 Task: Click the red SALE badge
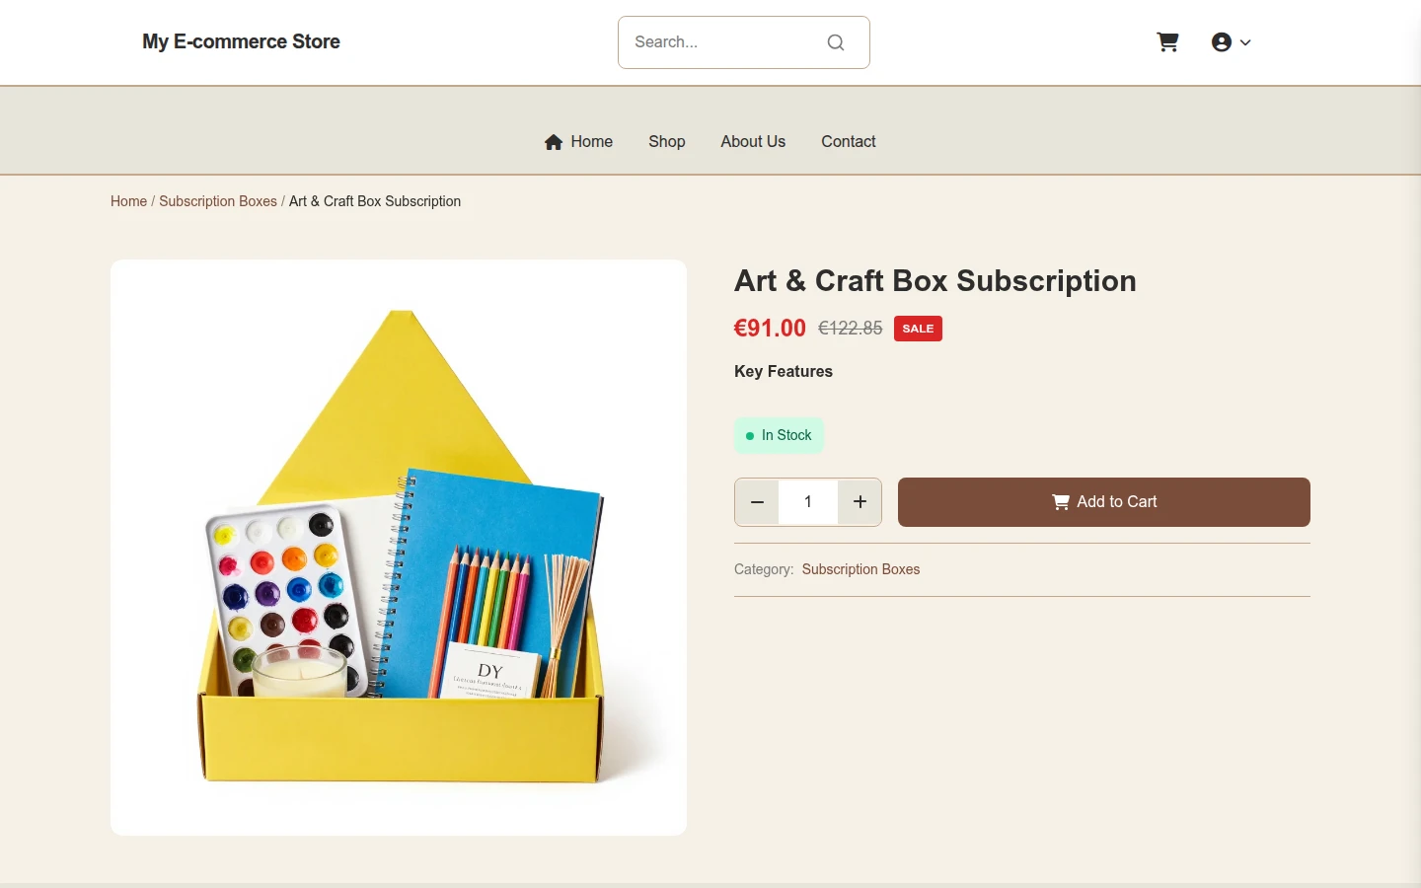(918, 329)
